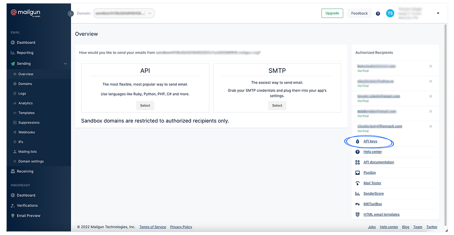The image size is (454, 235).
Task: Click the Domain settings gear icon
Action: (x=15, y=161)
